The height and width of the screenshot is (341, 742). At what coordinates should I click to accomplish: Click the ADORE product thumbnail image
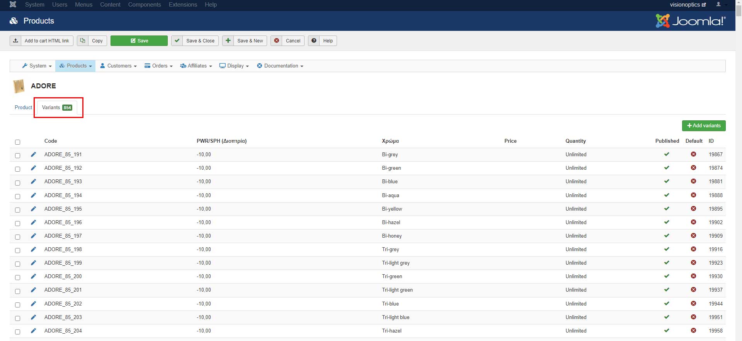coord(19,86)
